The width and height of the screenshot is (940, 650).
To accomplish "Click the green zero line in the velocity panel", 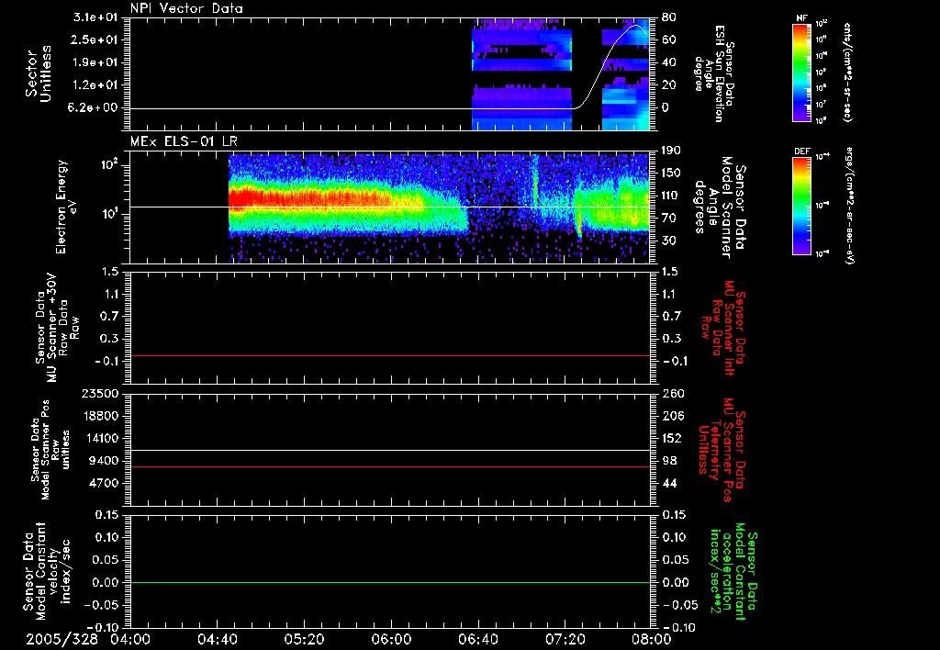I will pyautogui.click(x=389, y=582).
